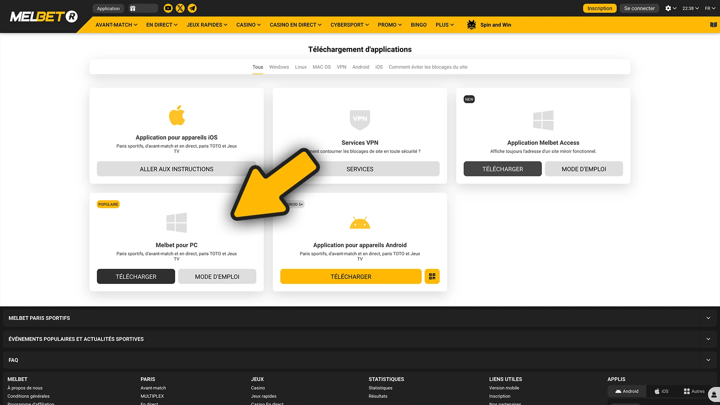Open the CASINO dropdown menu
The image size is (720, 405).
[248, 25]
